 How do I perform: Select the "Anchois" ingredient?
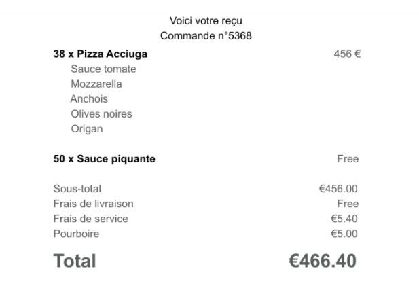tap(89, 99)
